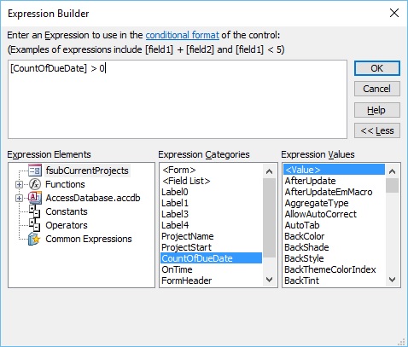The width and height of the screenshot is (408, 347).
Task: Click Expression Categories scroll up arrow
Action: pyautogui.click(x=269, y=171)
